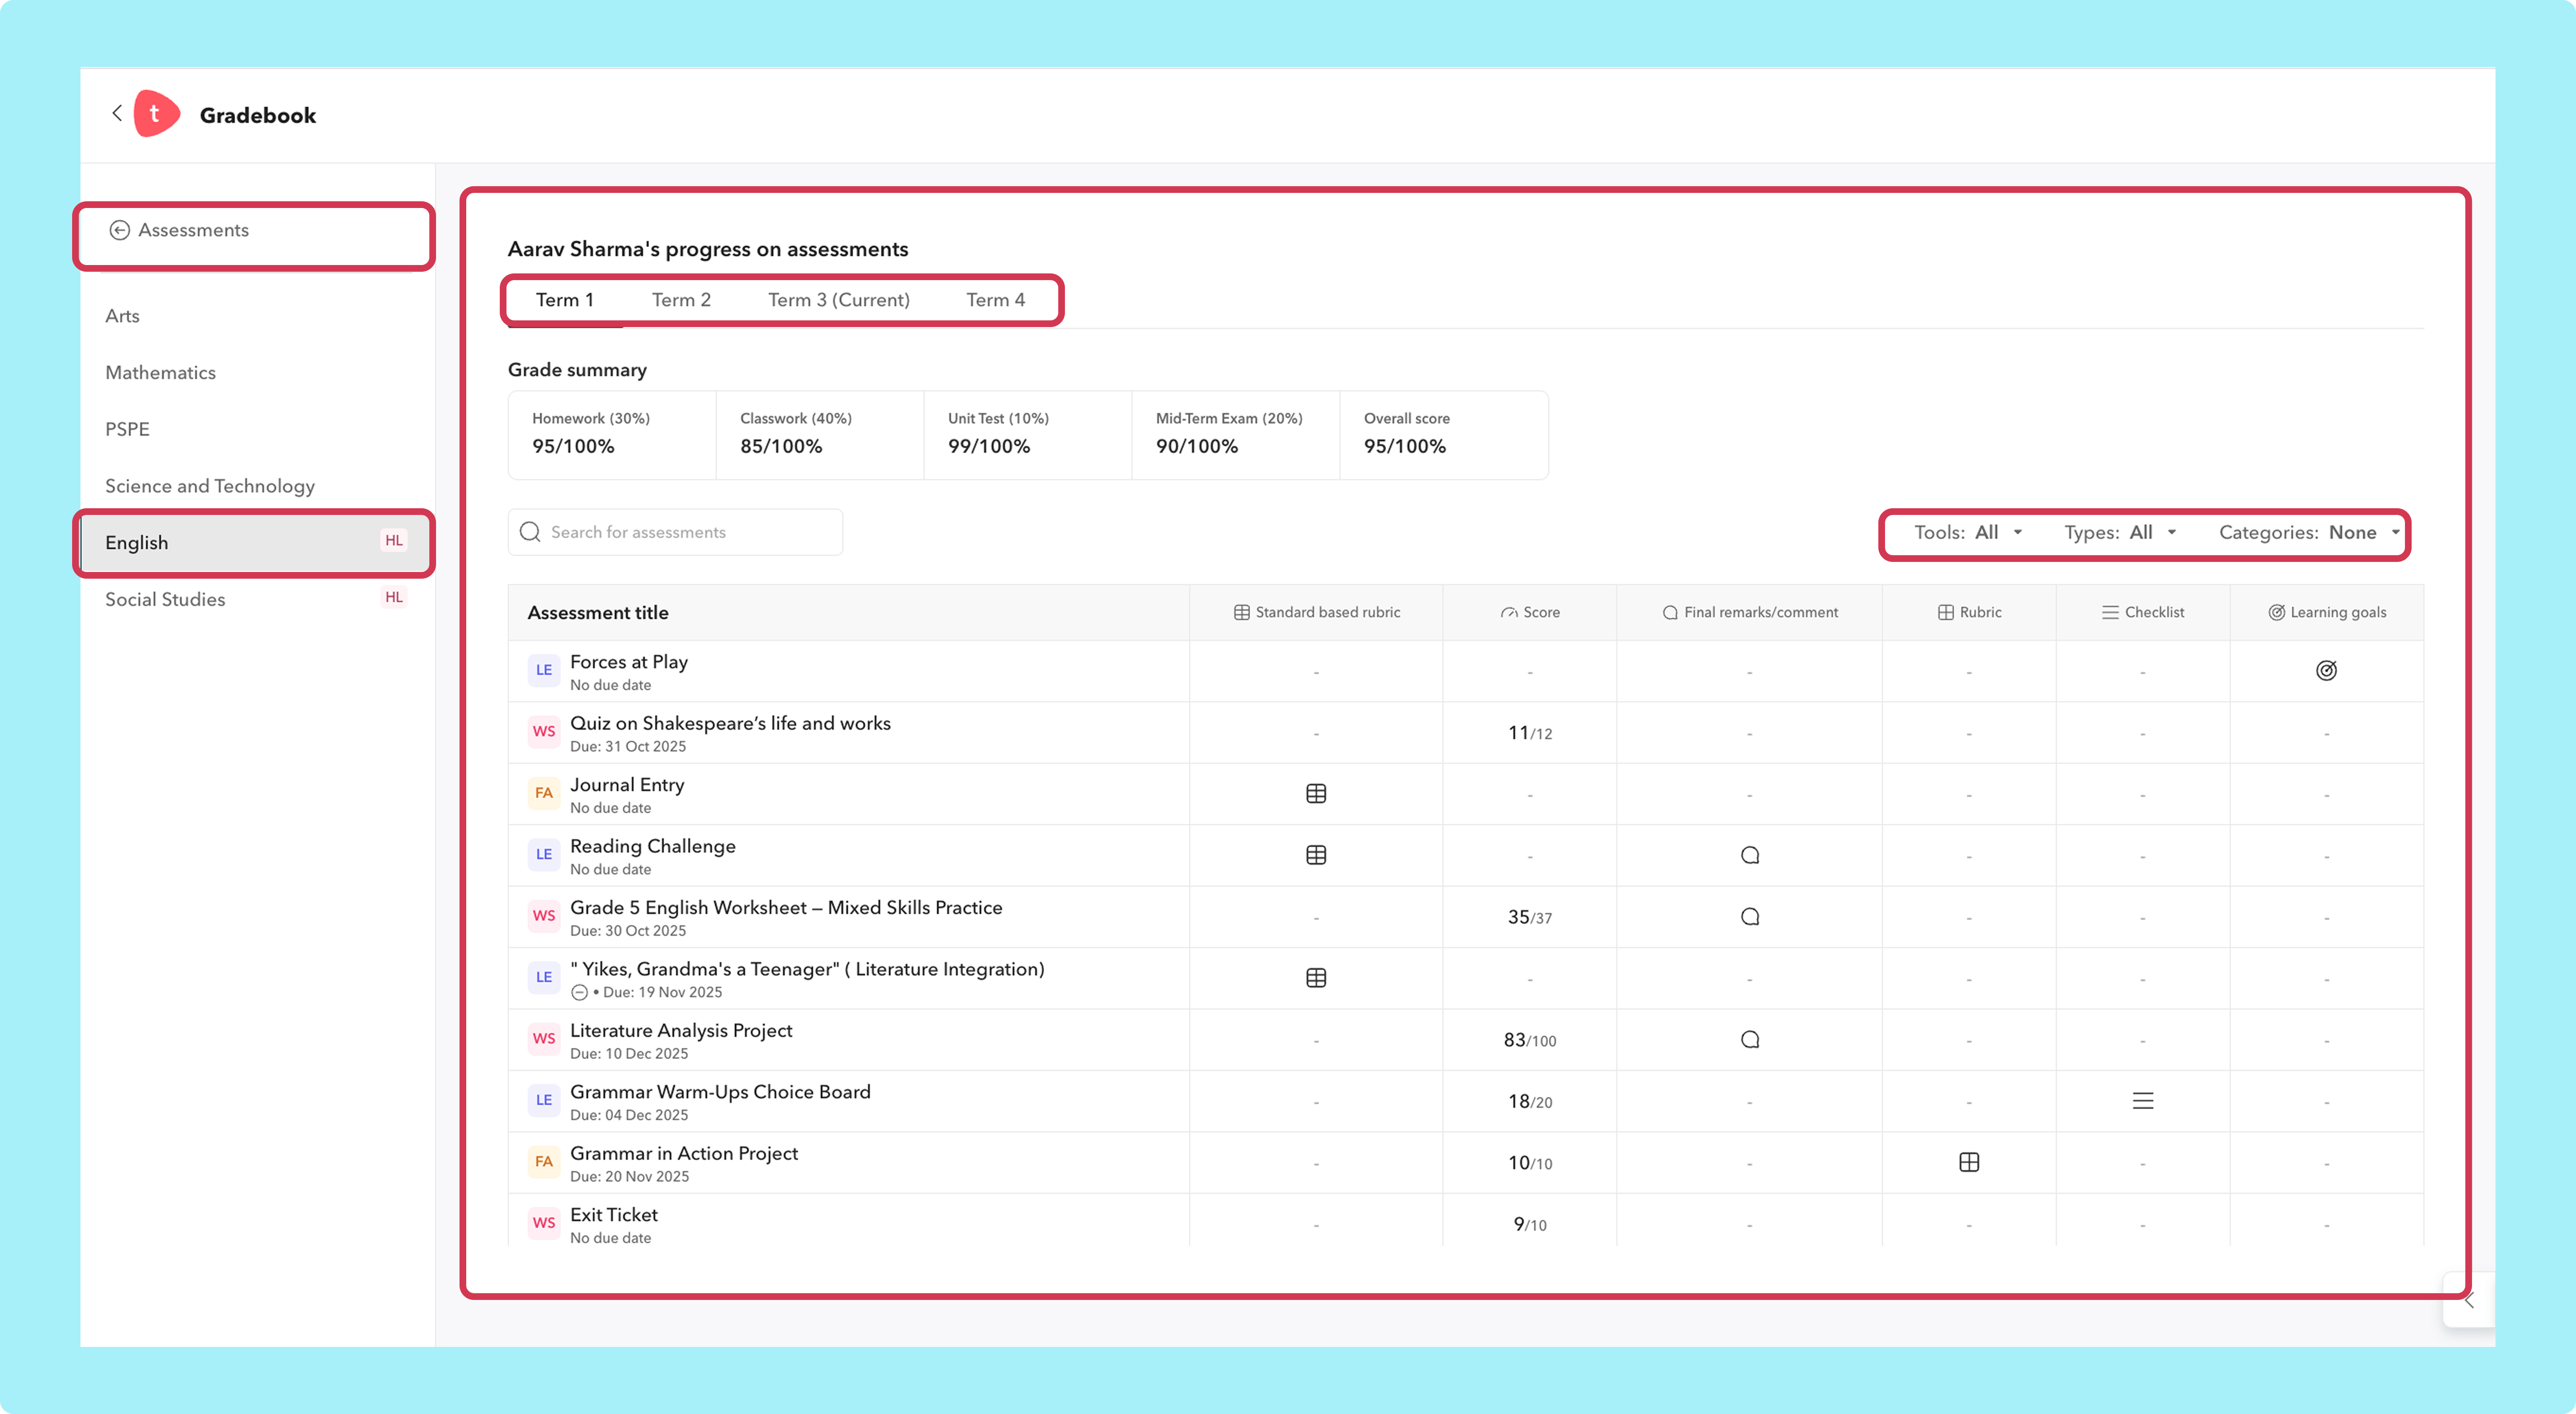Viewport: 2576px width, 1414px height.
Task: Open rubric icon for Grammar in Action Project
Action: click(x=1969, y=1162)
